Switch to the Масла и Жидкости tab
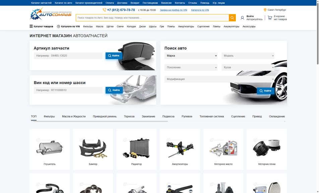Screen dimensions: 319x193 74,116
